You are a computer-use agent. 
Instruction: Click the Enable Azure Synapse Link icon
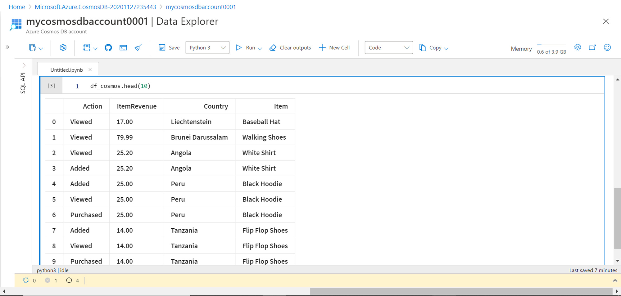[x=63, y=48]
